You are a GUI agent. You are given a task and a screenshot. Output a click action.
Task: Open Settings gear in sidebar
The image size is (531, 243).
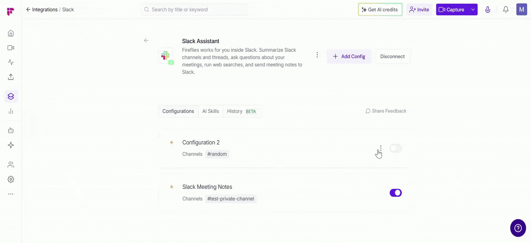(x=11, y=179)
